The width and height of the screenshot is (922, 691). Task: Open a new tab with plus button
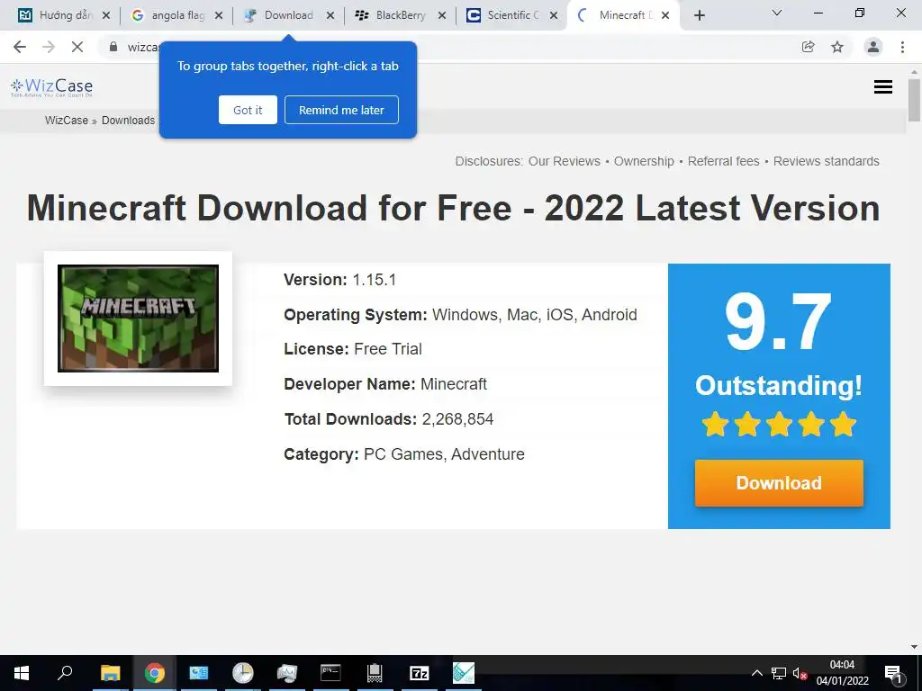(699, 15)
